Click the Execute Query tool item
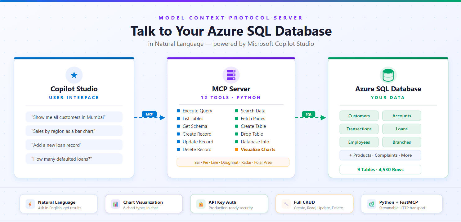This screenshot has width=461, height=222. pos(197,111)
